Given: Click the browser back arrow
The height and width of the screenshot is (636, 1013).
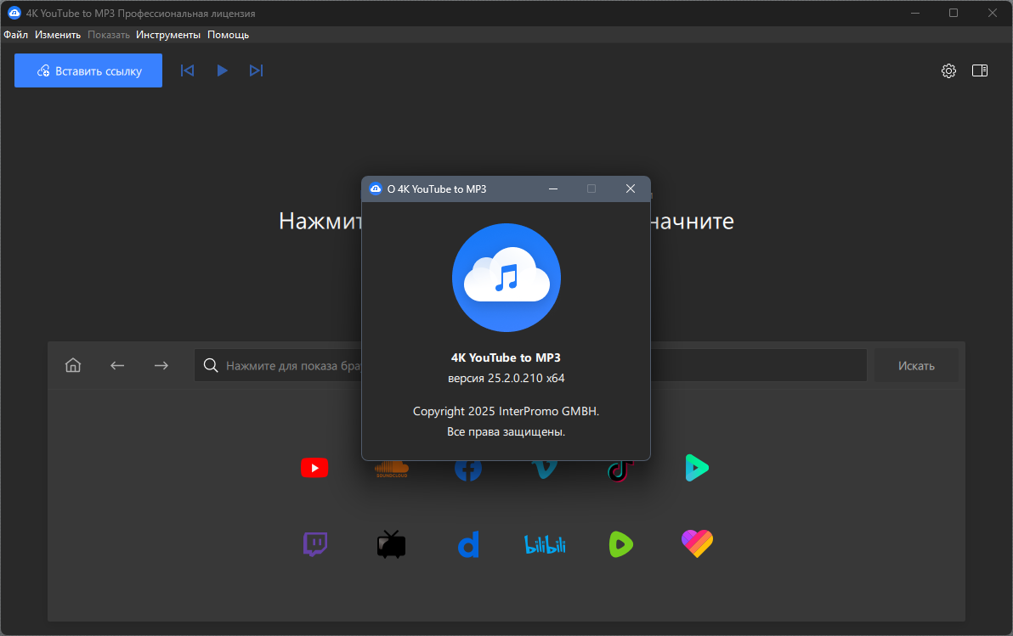Looking at the screenshot, I should coord(117,365).
